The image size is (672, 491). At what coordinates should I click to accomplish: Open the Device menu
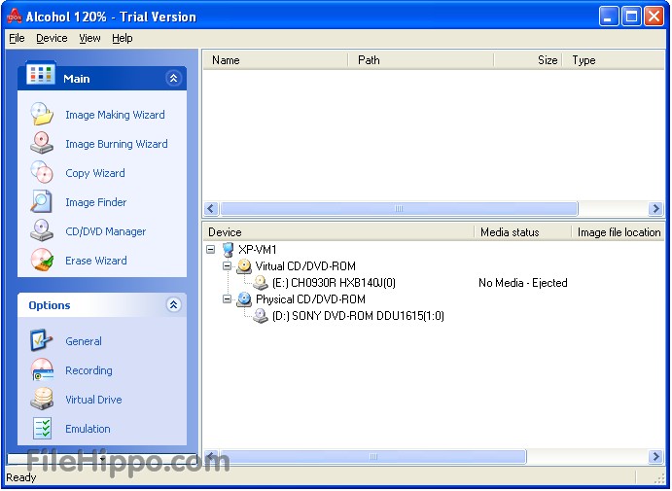tap(52, 38)
